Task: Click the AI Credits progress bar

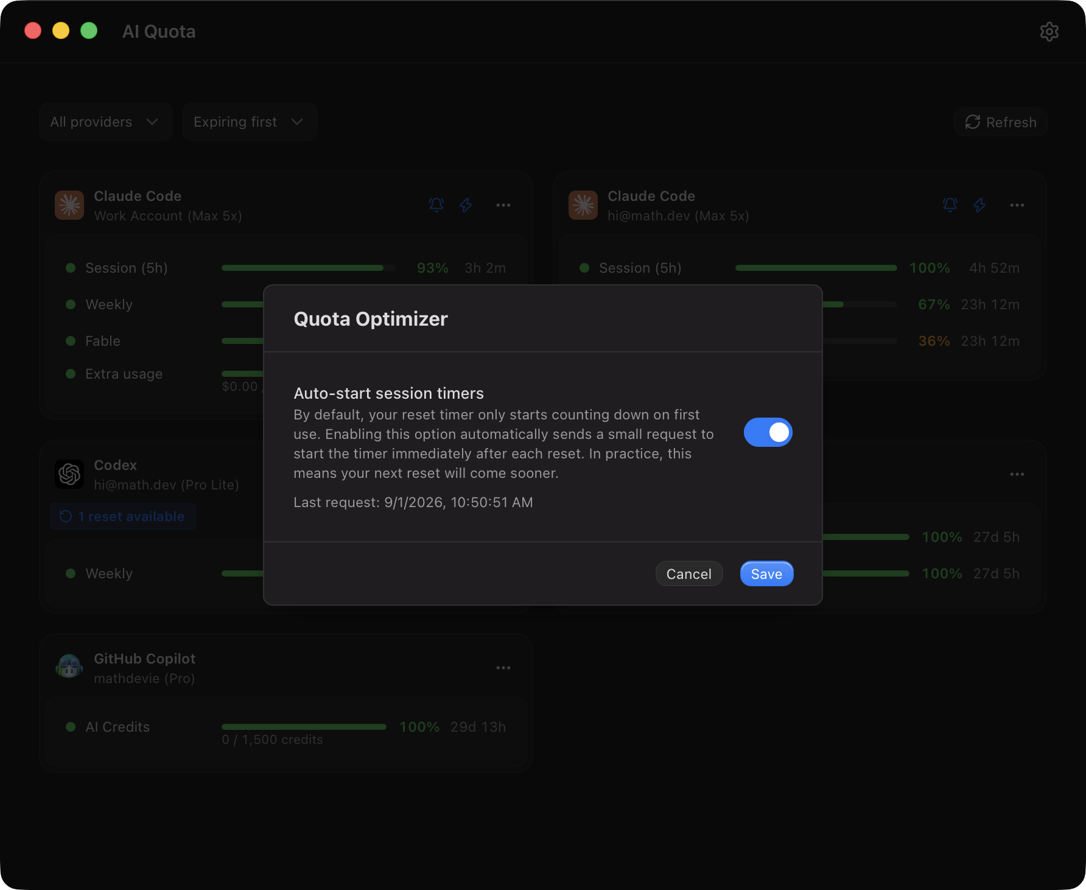Action: (304, 727)
